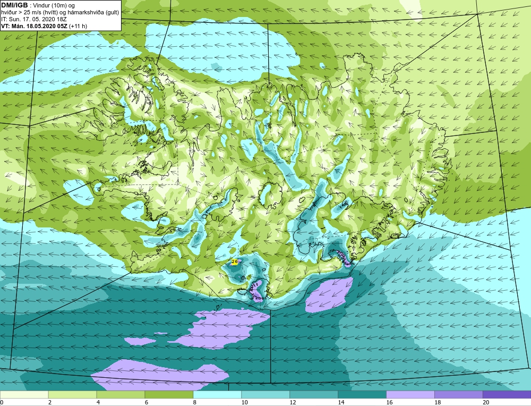
Task: Click the scale label '10'
Action: (x=244, y=403)
